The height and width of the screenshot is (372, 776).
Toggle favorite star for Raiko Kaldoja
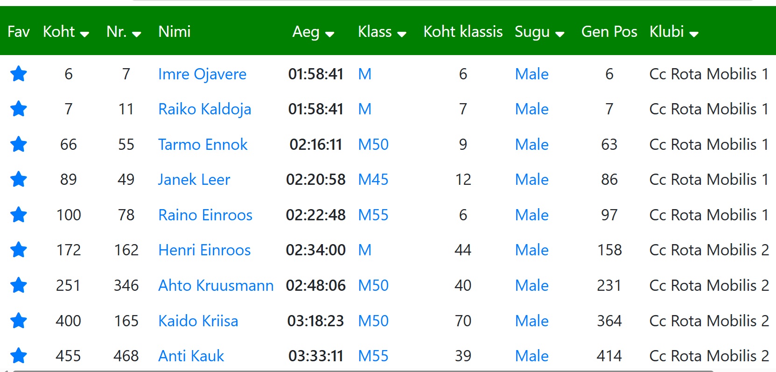coord(19,109)
